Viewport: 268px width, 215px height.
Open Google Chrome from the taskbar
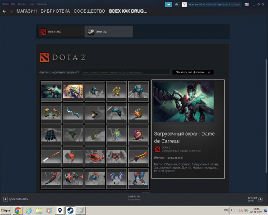[18, 210]
